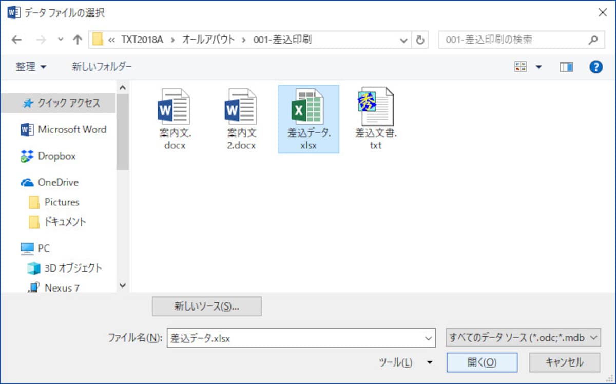The width and height of the screenshot is (616, 384).
Task: Change view using the view icon
Action: coord(521,67)
